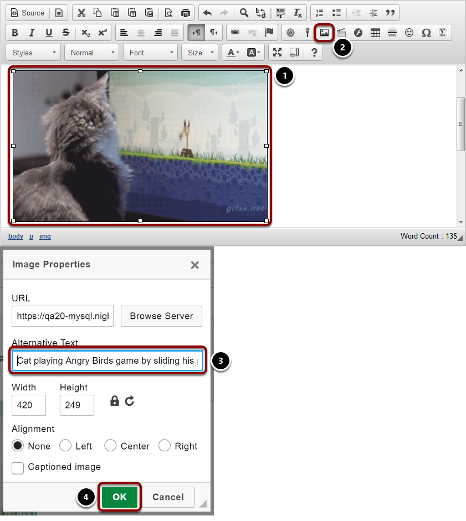Select the Right alignment radio
The height and width of the screenshot is (521, 466).
[x=165, y=446]
